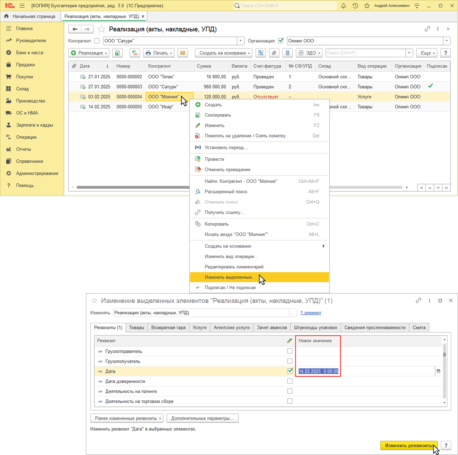Screen dimensions: 458x455
Task: Open Реализация create dropdown button
Action: click(89, 53)
